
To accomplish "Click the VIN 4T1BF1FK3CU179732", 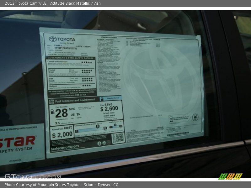I will click(66, 48).
